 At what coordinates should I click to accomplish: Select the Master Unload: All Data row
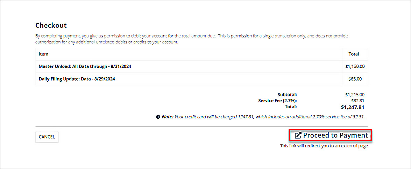click(202, 67)
